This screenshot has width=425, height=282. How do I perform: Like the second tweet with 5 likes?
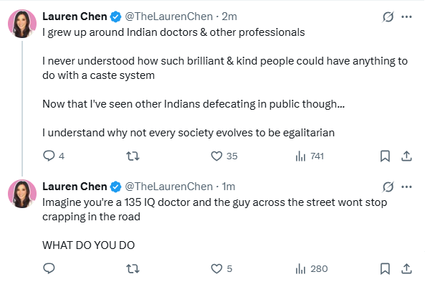coord(216,268)
